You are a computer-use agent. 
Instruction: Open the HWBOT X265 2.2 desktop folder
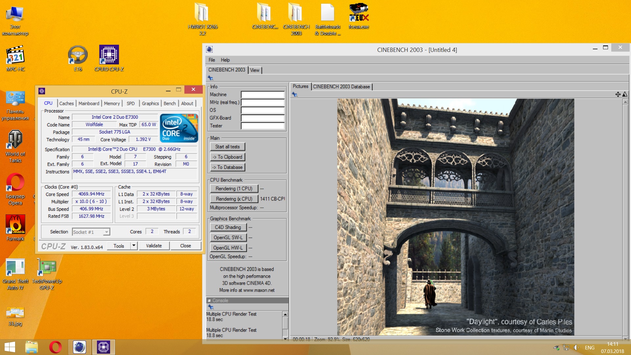tap(202, 19)
